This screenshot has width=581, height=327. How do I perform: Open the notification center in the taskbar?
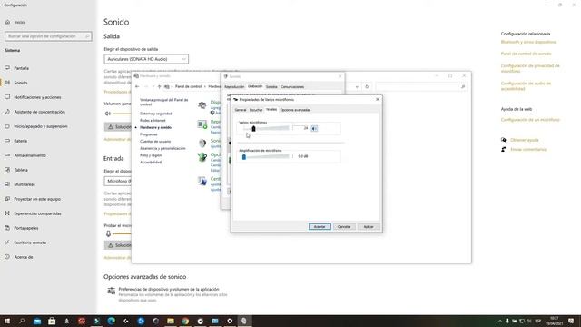coord(571,321)
